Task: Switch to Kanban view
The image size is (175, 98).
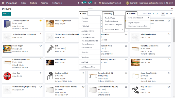Action: pyautogui.click(x=163, y=14)
